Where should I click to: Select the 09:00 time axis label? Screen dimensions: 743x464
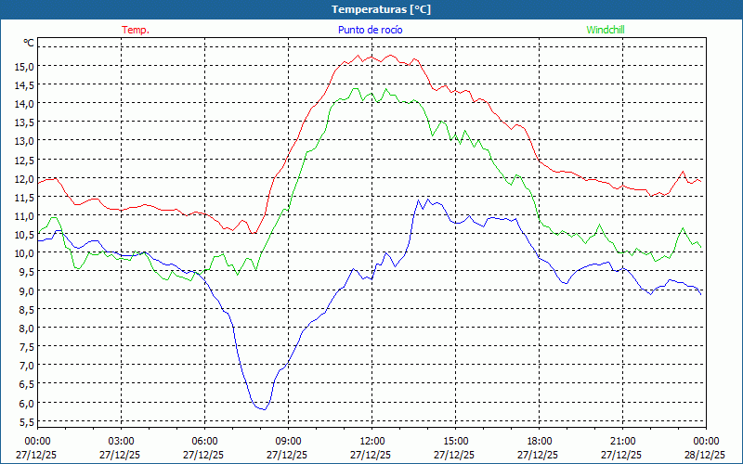pos(289,441)
